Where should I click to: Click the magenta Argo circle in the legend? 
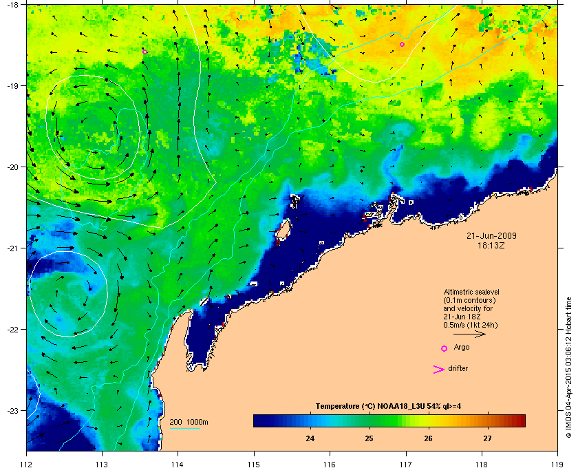click(445, 348)
